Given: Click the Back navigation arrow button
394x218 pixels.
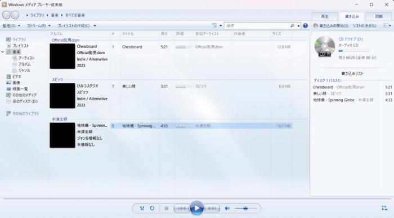Looking at the screenshot, I should [6, 15].
